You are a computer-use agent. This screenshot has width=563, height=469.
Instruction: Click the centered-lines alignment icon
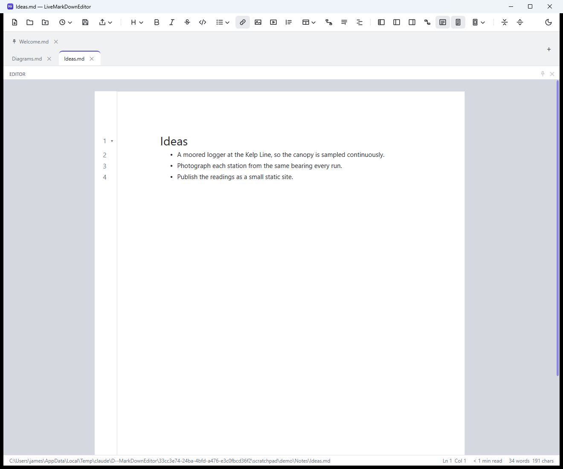point(360,22)
